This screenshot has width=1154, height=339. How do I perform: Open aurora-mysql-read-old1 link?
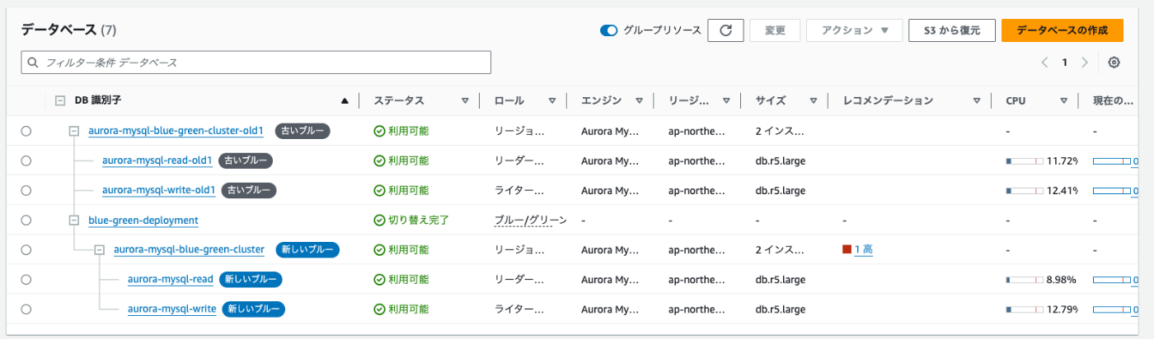157,160
